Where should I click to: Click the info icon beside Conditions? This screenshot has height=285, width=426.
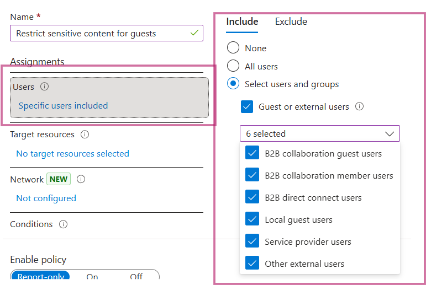coord(63,224)
